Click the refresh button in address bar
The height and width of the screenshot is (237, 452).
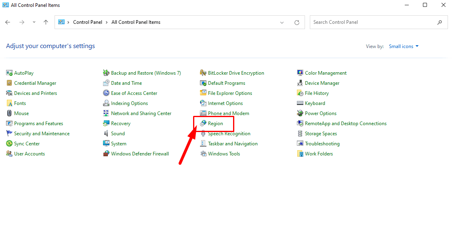tap(297, 23)
